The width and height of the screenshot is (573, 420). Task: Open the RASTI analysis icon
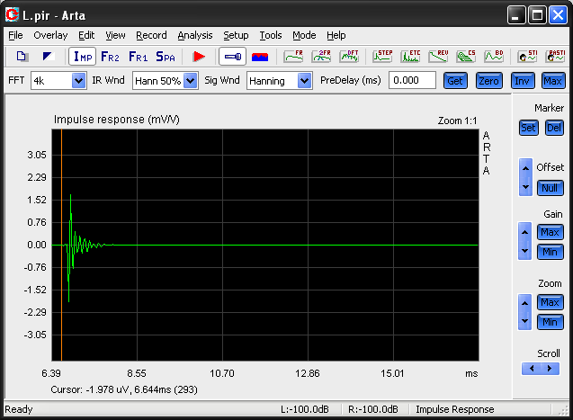[555, 57]
